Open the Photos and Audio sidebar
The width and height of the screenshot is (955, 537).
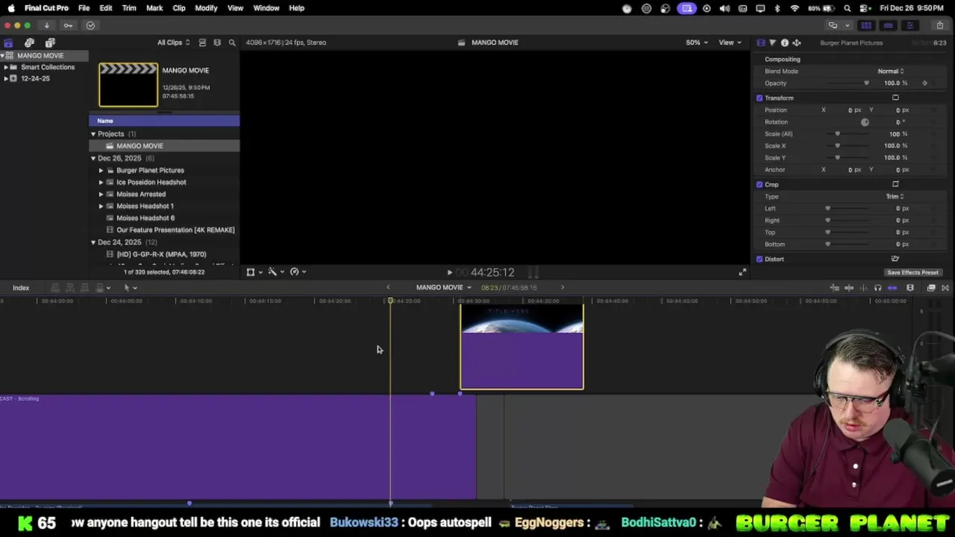click(29, 43)
